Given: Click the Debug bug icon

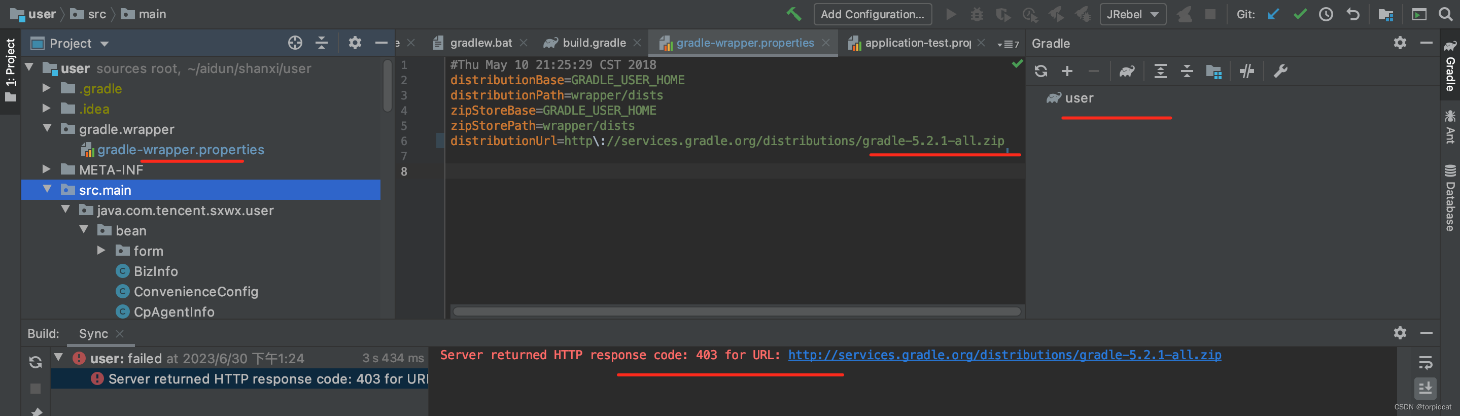Looking at the screenshot, I should (977, 14).
